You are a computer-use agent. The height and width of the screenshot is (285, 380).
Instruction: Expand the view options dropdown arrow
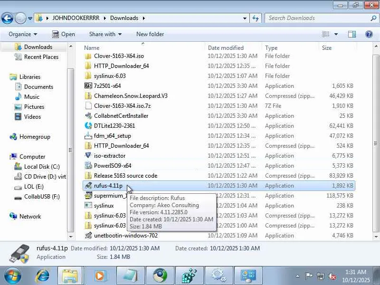[336, 34]
